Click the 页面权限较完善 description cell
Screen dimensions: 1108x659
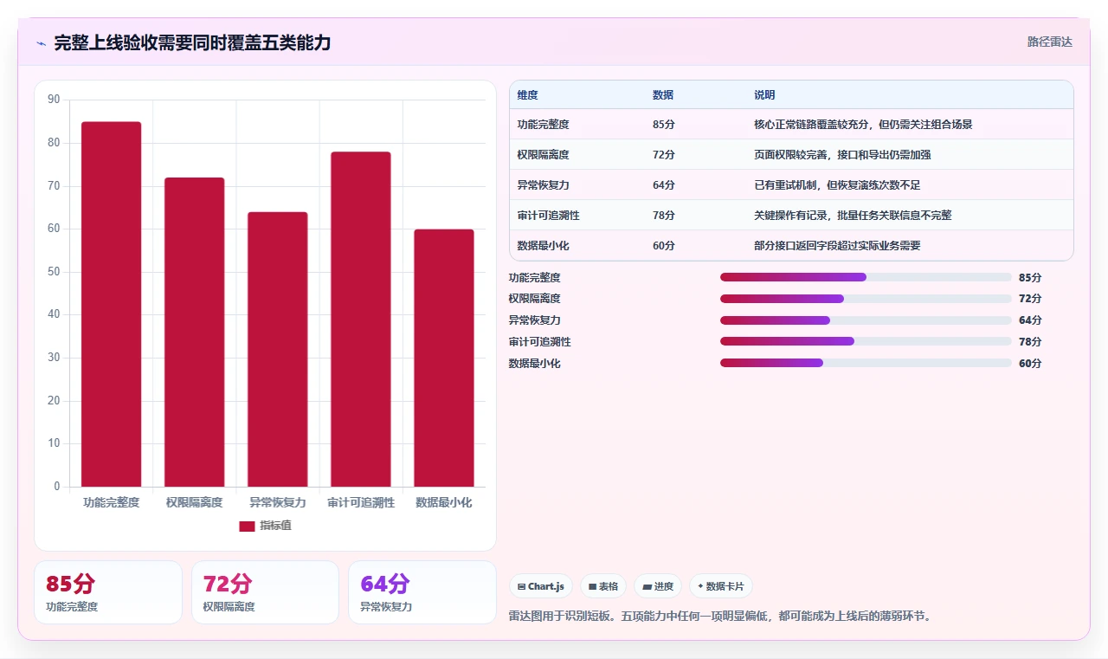[910, 154]
